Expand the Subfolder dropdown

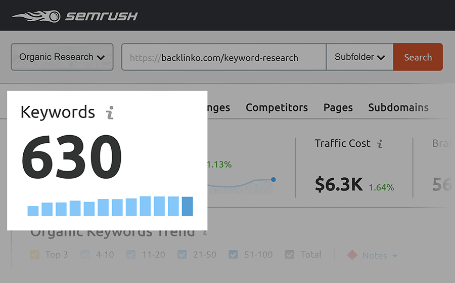tap(359, 57)
